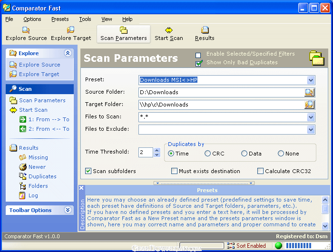Image resolution: width=333 pixels, height=252 pixels.
Task: Collapse the Explore sidebar section
Action: click(x=68, y=53)
